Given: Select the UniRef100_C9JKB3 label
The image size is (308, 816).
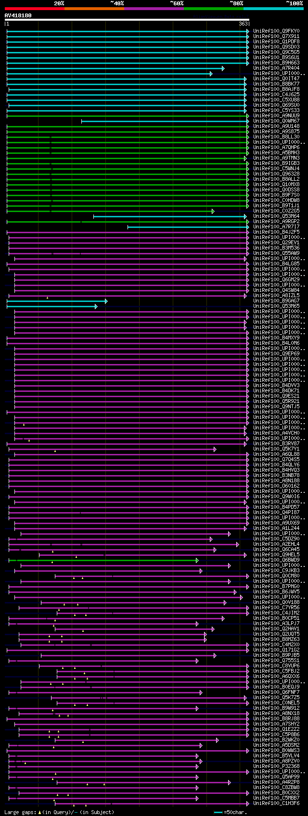Looking at the screenshot, I should click(276, 570).
